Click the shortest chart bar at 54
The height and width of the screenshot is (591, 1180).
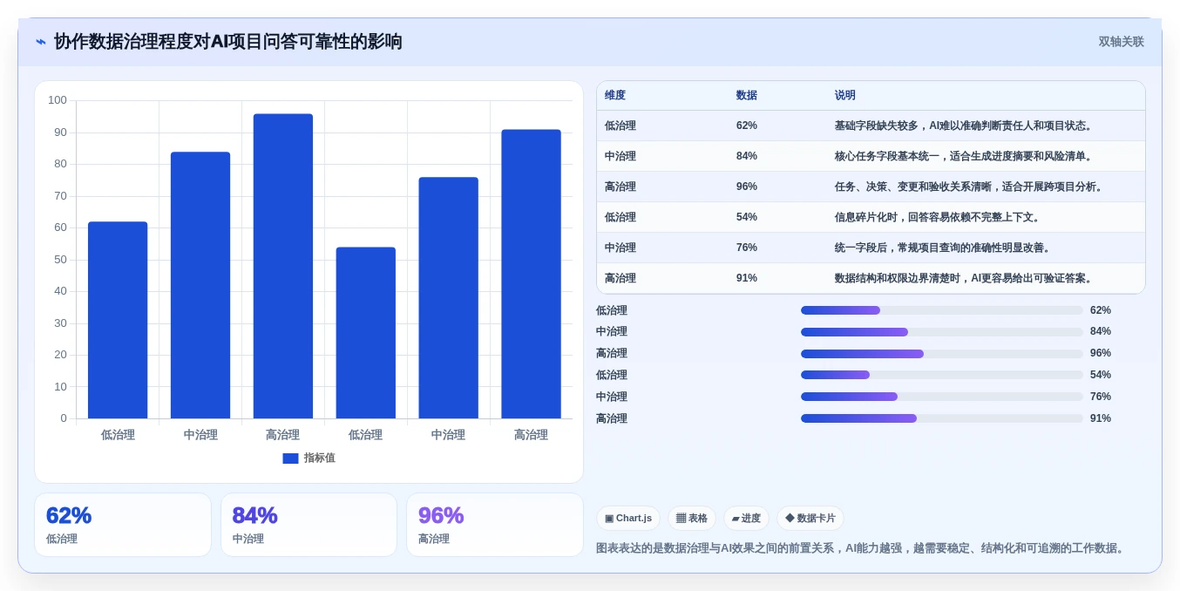click(x=366, y=333)
